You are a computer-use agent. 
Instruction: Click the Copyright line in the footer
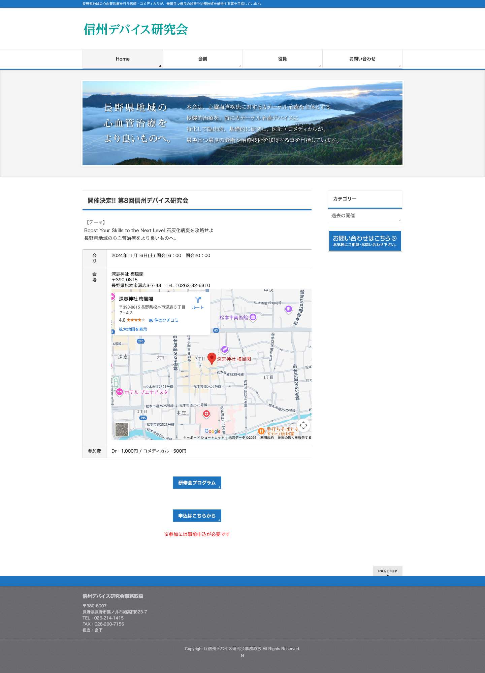tap(243, 649)
